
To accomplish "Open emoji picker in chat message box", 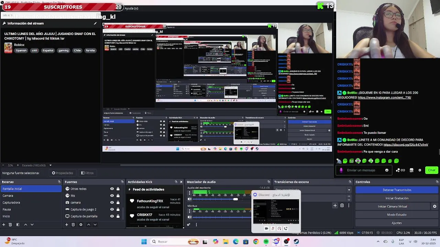I will click(x=387, y=170).
